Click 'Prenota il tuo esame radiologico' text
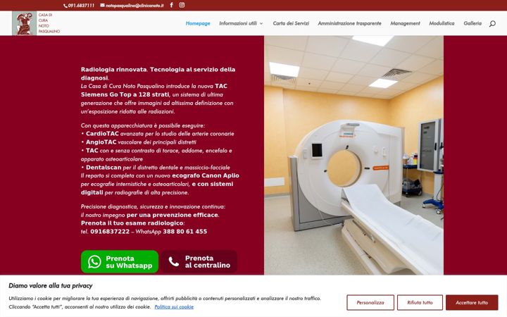 tap(132, 223)
